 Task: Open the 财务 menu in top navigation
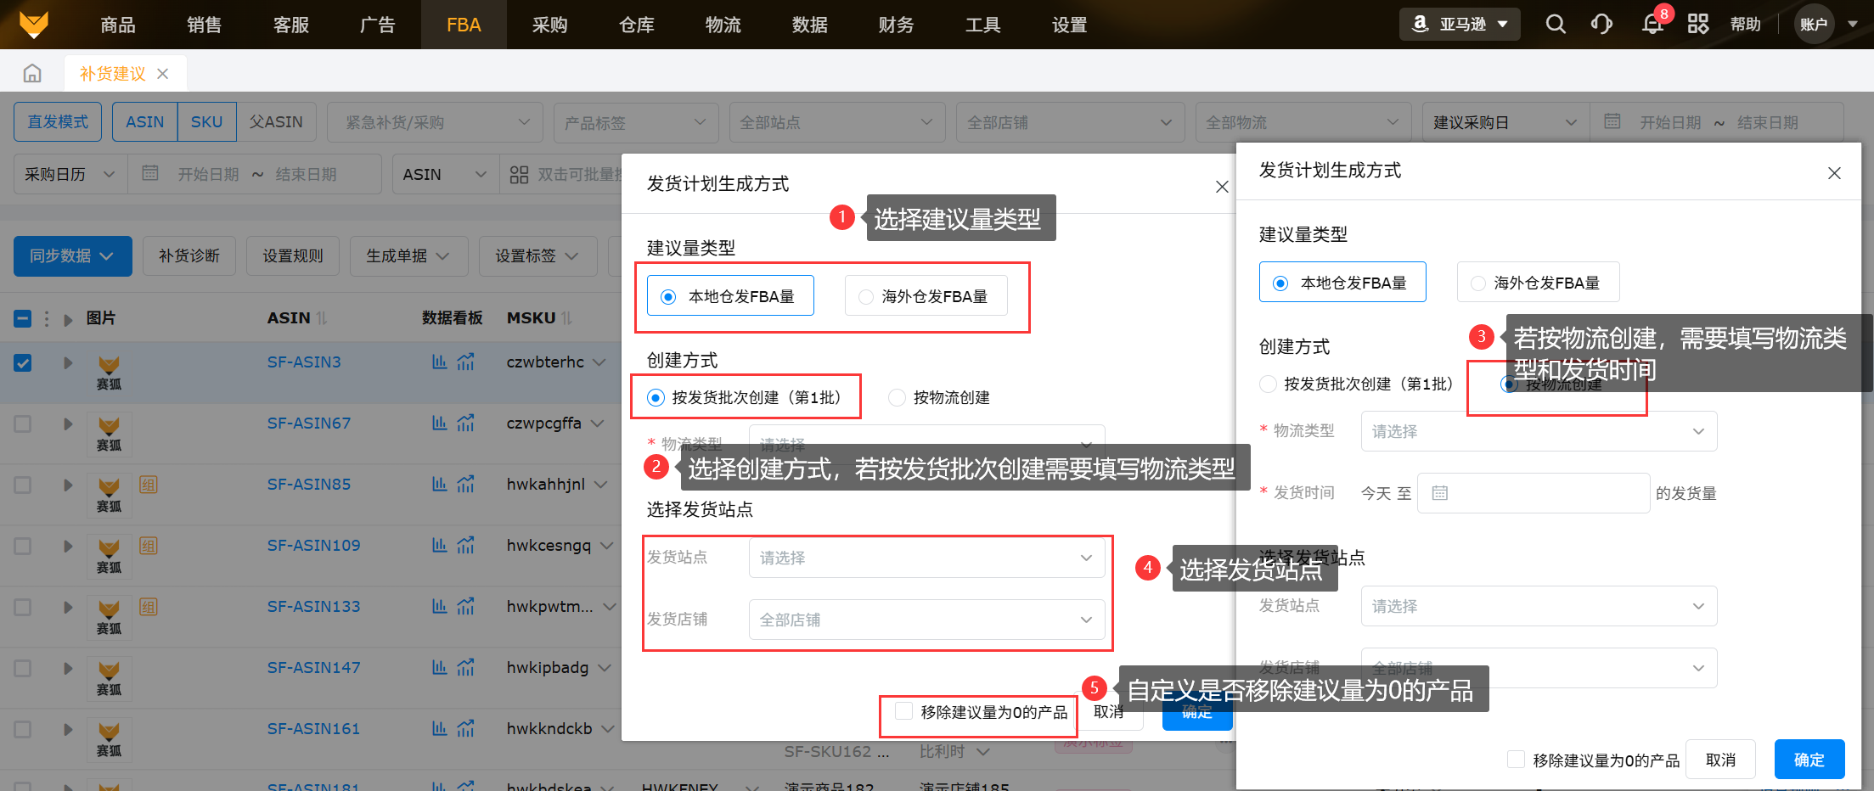[x=896, y=25]
